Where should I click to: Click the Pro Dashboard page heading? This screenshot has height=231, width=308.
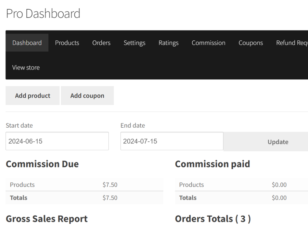pyautogui.click(x=43, y=13)
